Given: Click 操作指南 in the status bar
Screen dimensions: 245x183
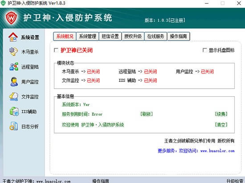Looking at the screenshot, I should click(x=101, y=181).
